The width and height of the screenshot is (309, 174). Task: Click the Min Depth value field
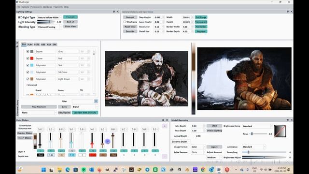tap(198, 126)
